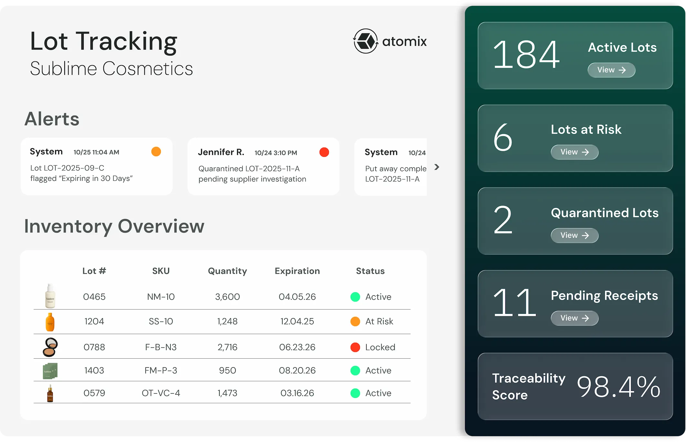Sort by Expiration column header

pos(297,271)
